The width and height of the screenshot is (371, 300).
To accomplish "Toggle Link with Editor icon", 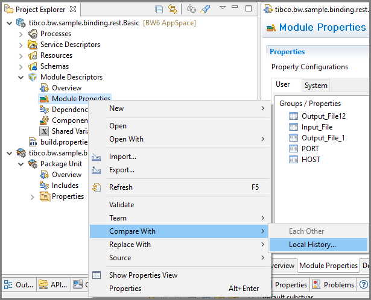I will [x=173, y=9].
